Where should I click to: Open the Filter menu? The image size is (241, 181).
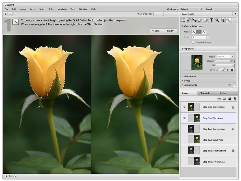pos(52,9)
